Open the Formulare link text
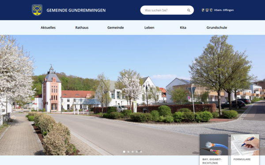Image resolution: width=265 pixels, height=165 pixels. (242, 159)
